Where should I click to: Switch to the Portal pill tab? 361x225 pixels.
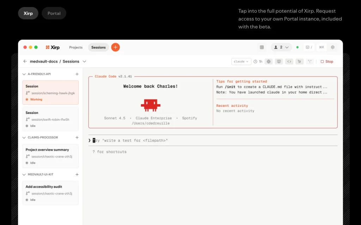click(54, 13)
